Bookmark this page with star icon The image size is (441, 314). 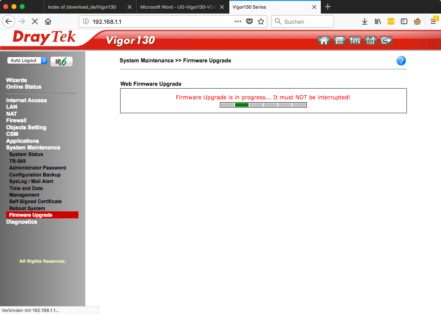click(261, 21)
